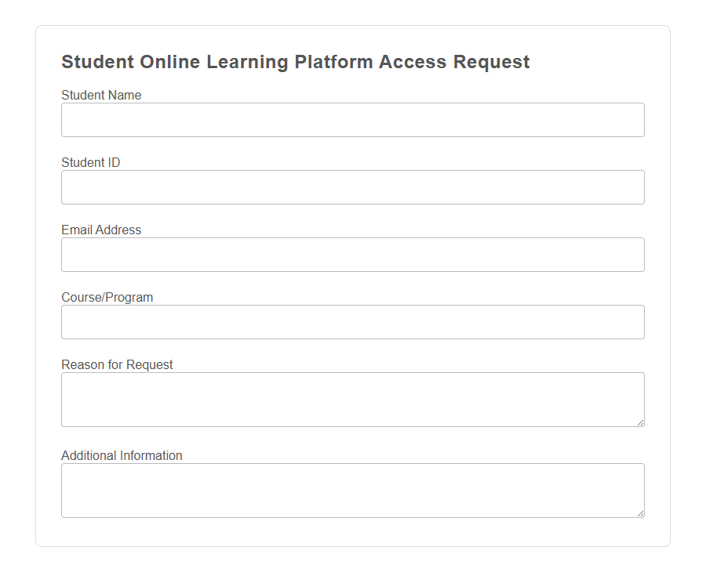Click the Email Address input field
This screenshot has height=572, width=706.
click(352, 254)
